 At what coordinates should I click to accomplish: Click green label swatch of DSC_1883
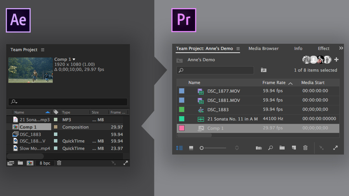(181, 109)
